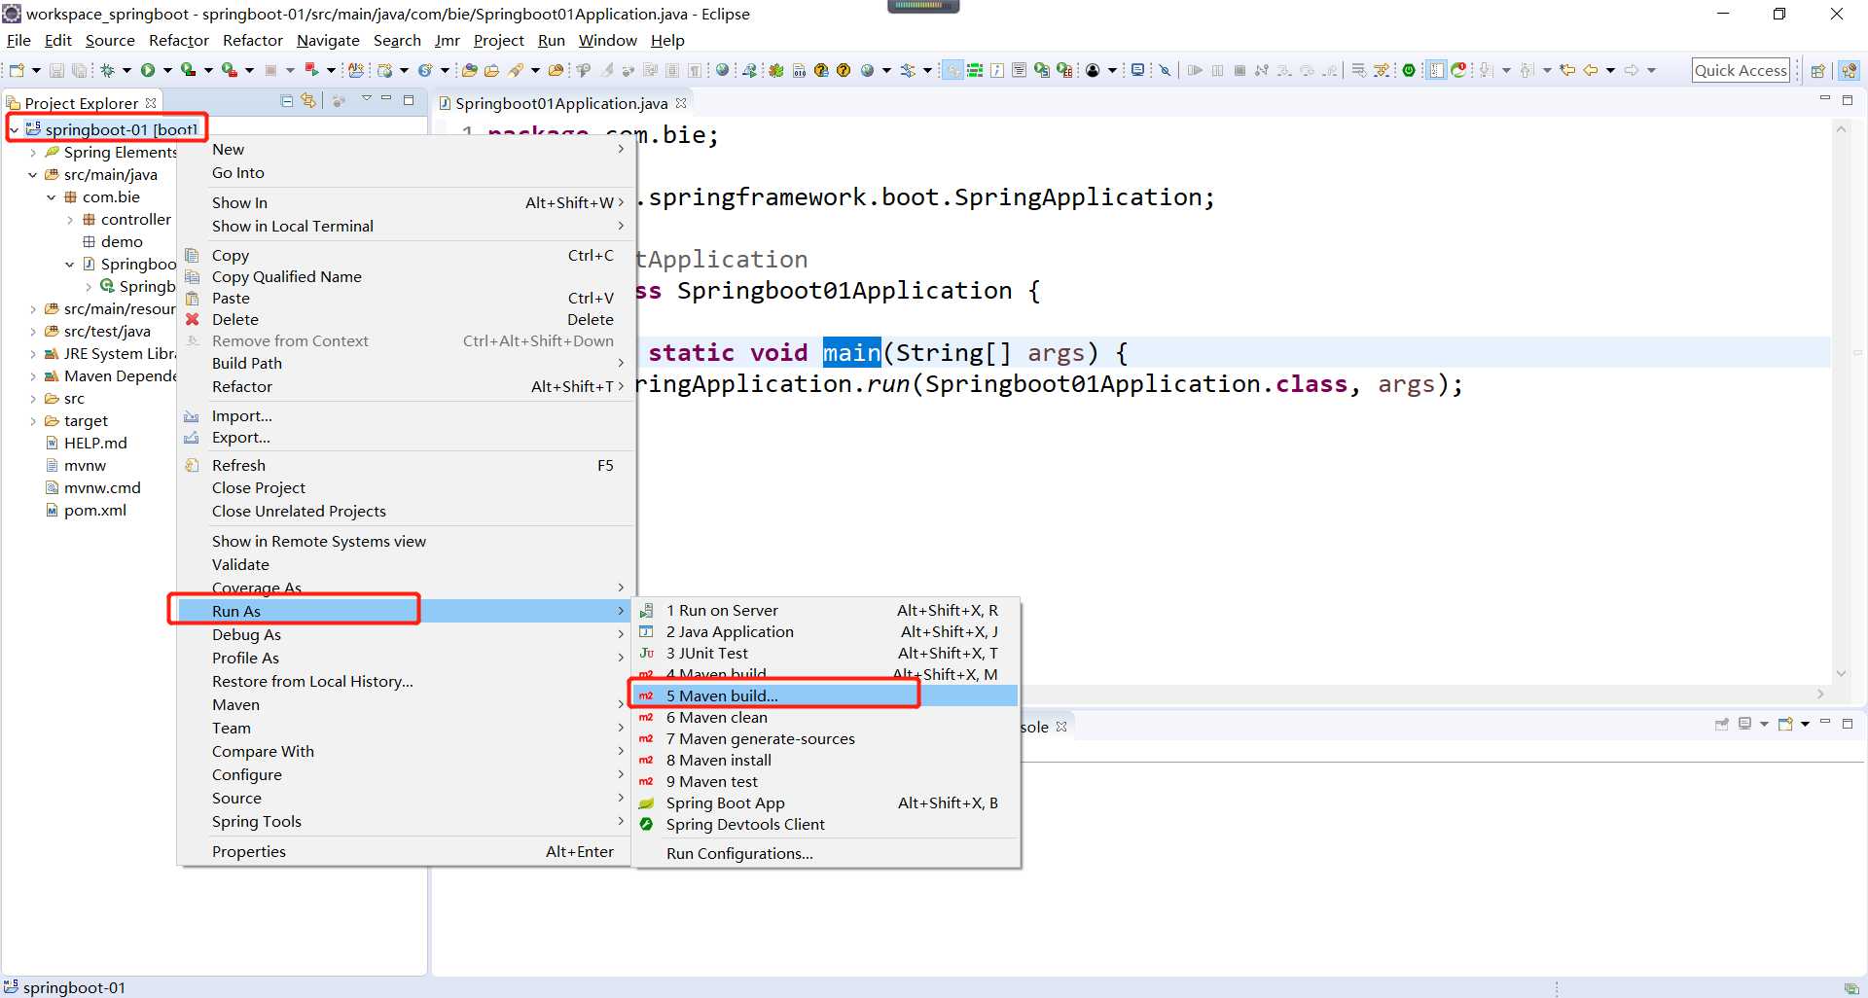Click editor horizontal scrollbar right arrow
The image size is (1868, 998).
coord(1820,694)
